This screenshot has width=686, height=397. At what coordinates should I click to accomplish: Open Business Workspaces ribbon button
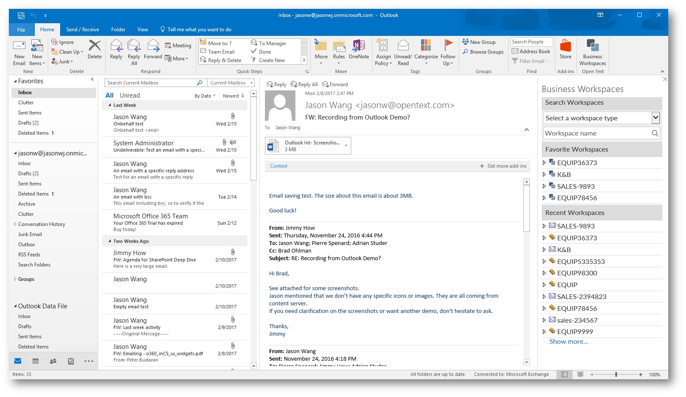point(592,53)
